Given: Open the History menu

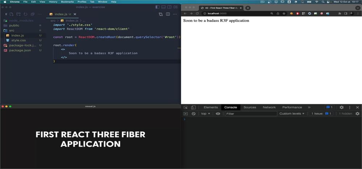Looking at the screenshot, I should [x=53, y=1].
